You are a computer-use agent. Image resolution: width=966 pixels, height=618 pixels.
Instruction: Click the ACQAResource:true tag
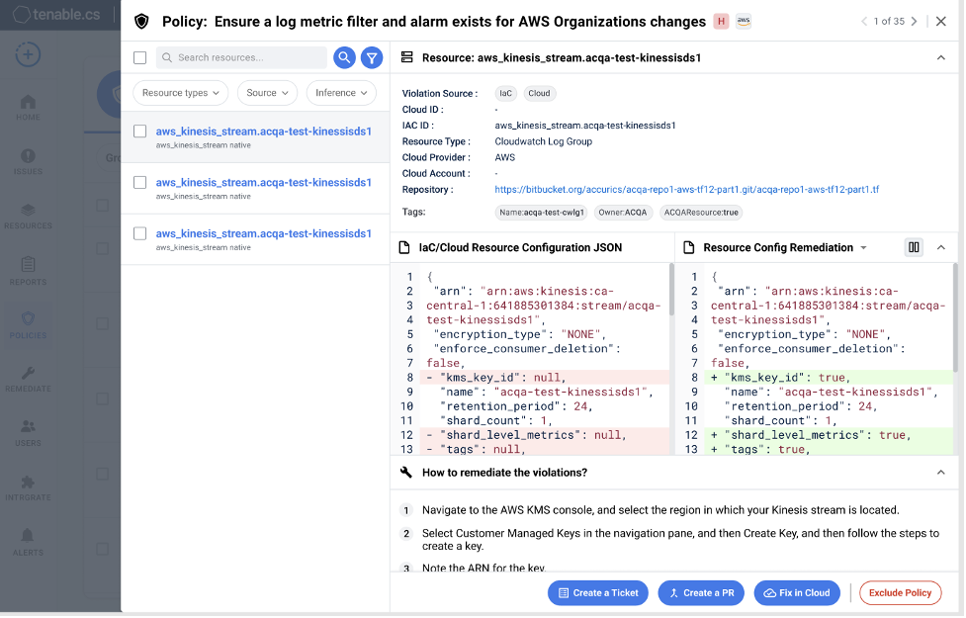[x=701, y=213]
